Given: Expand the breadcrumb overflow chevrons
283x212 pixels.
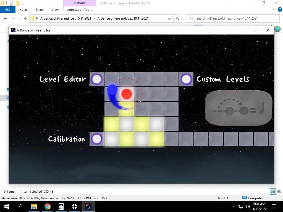Looking at the screenshot, I should pos(37,18).
